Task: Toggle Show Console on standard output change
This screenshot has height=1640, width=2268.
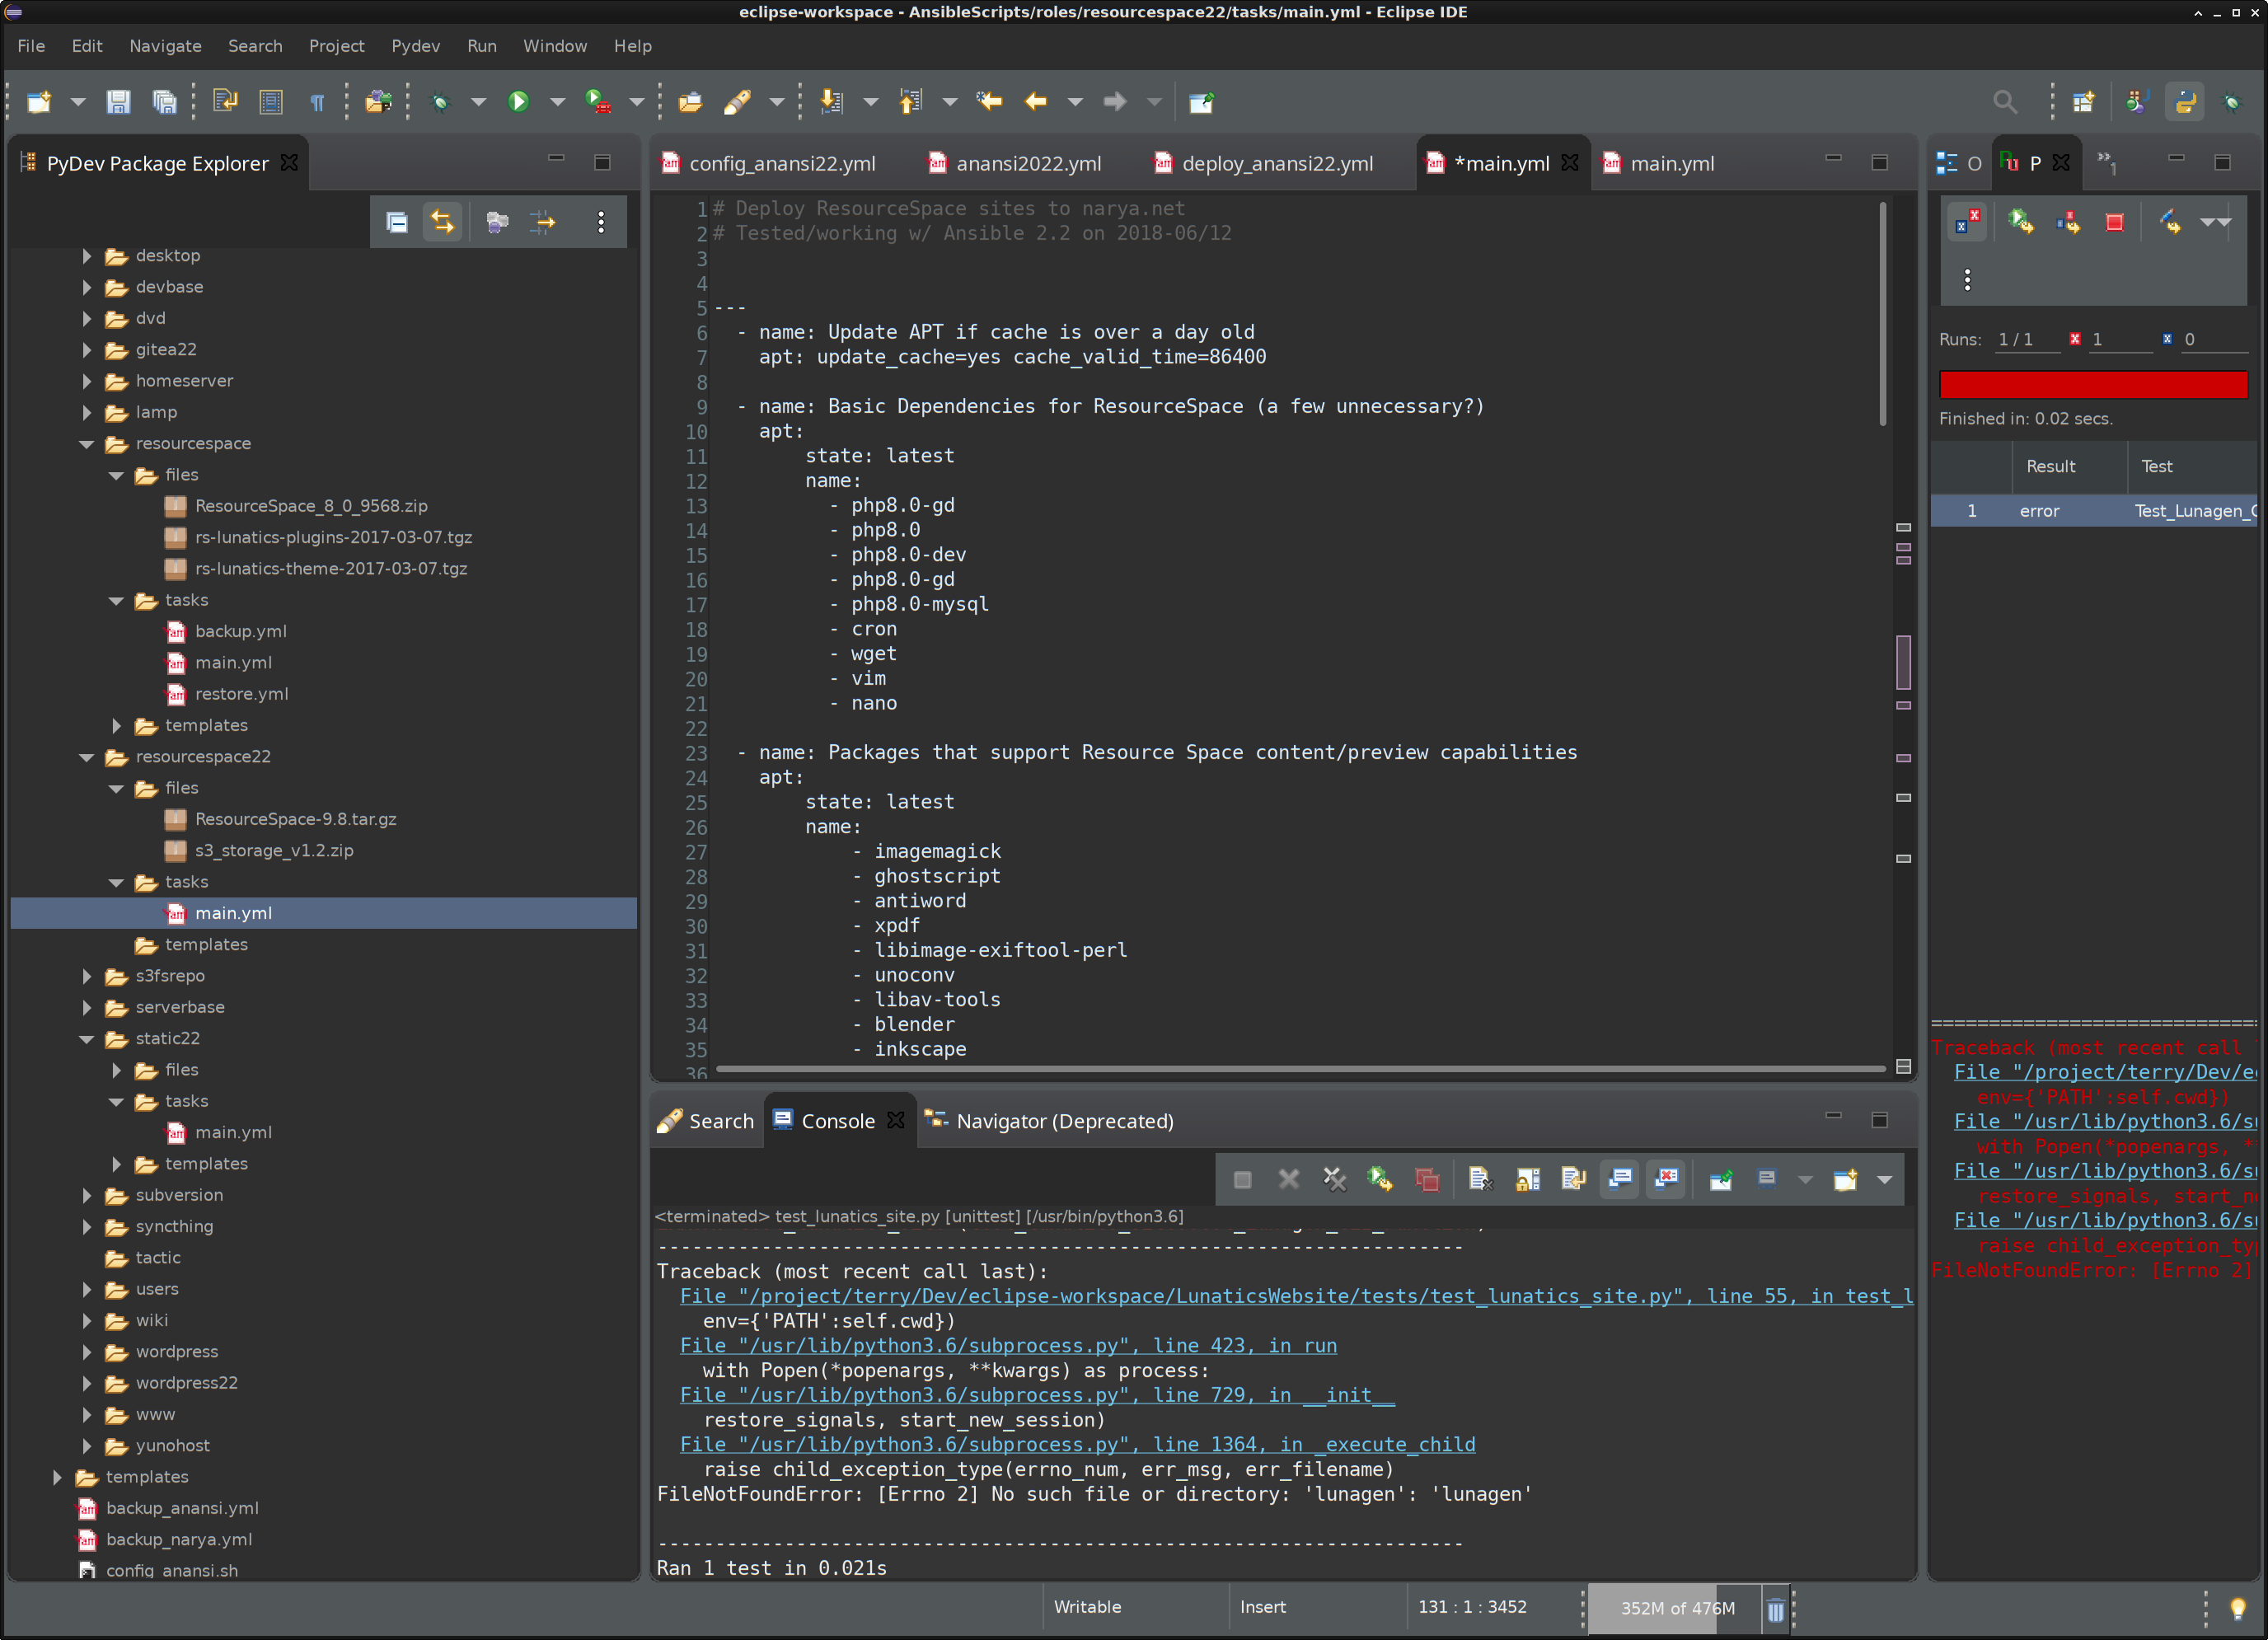Action: [x=1620, y=1179]
